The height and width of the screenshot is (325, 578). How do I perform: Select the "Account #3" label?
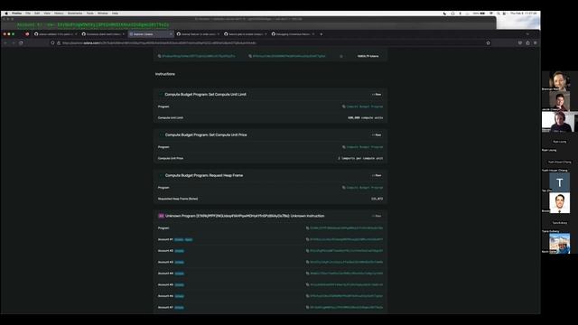165,262
